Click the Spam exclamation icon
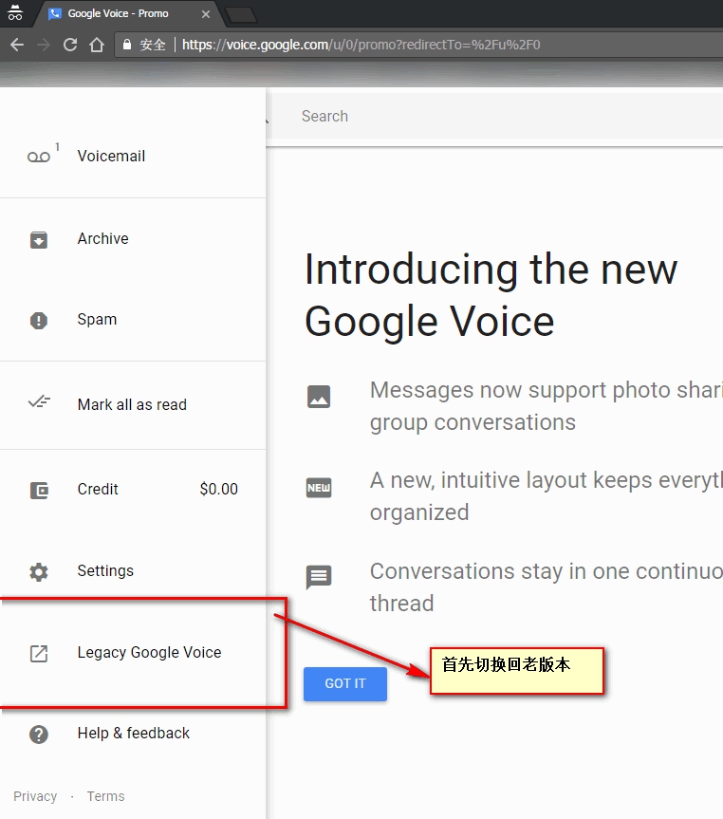Image resolution: width=723 pixels, height=819 pixels. tap(39, 320)
